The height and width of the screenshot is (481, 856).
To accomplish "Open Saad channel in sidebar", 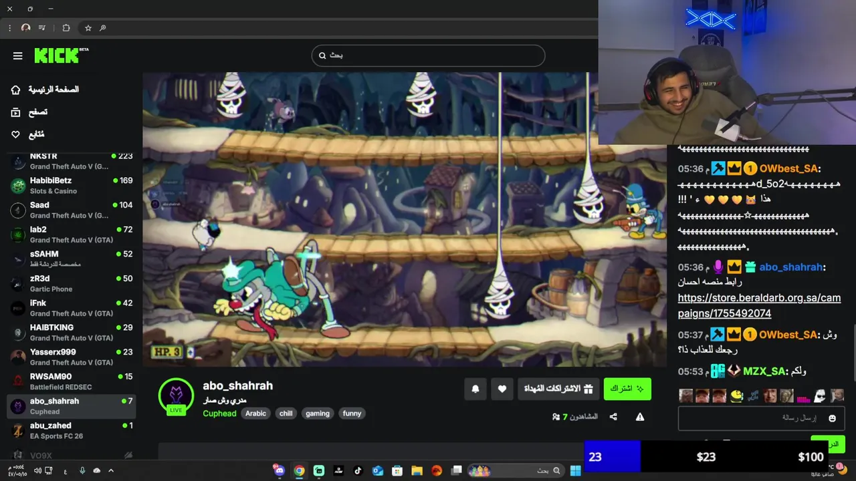I will pyautogui.click(x=71, y=210).
